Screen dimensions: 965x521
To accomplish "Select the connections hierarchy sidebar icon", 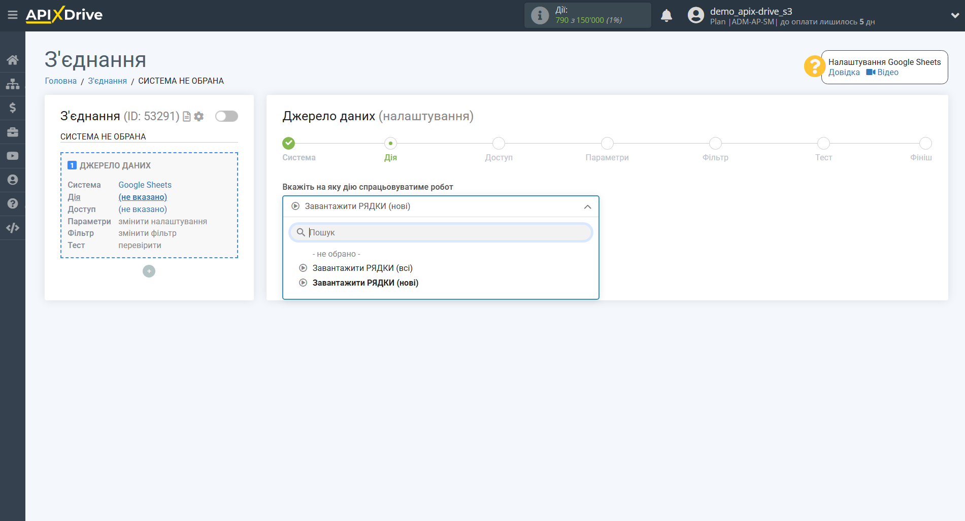I will [13, 83].
